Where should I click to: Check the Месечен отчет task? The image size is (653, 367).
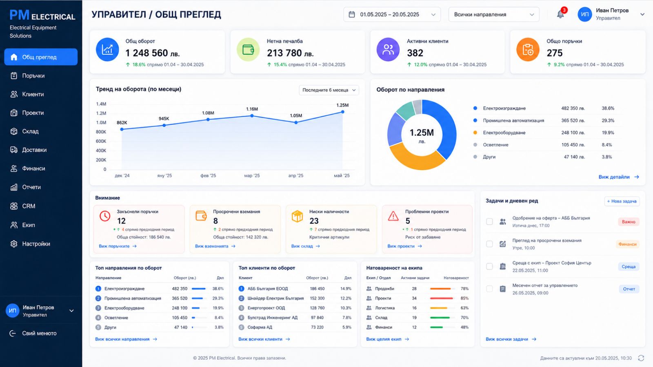489,289
